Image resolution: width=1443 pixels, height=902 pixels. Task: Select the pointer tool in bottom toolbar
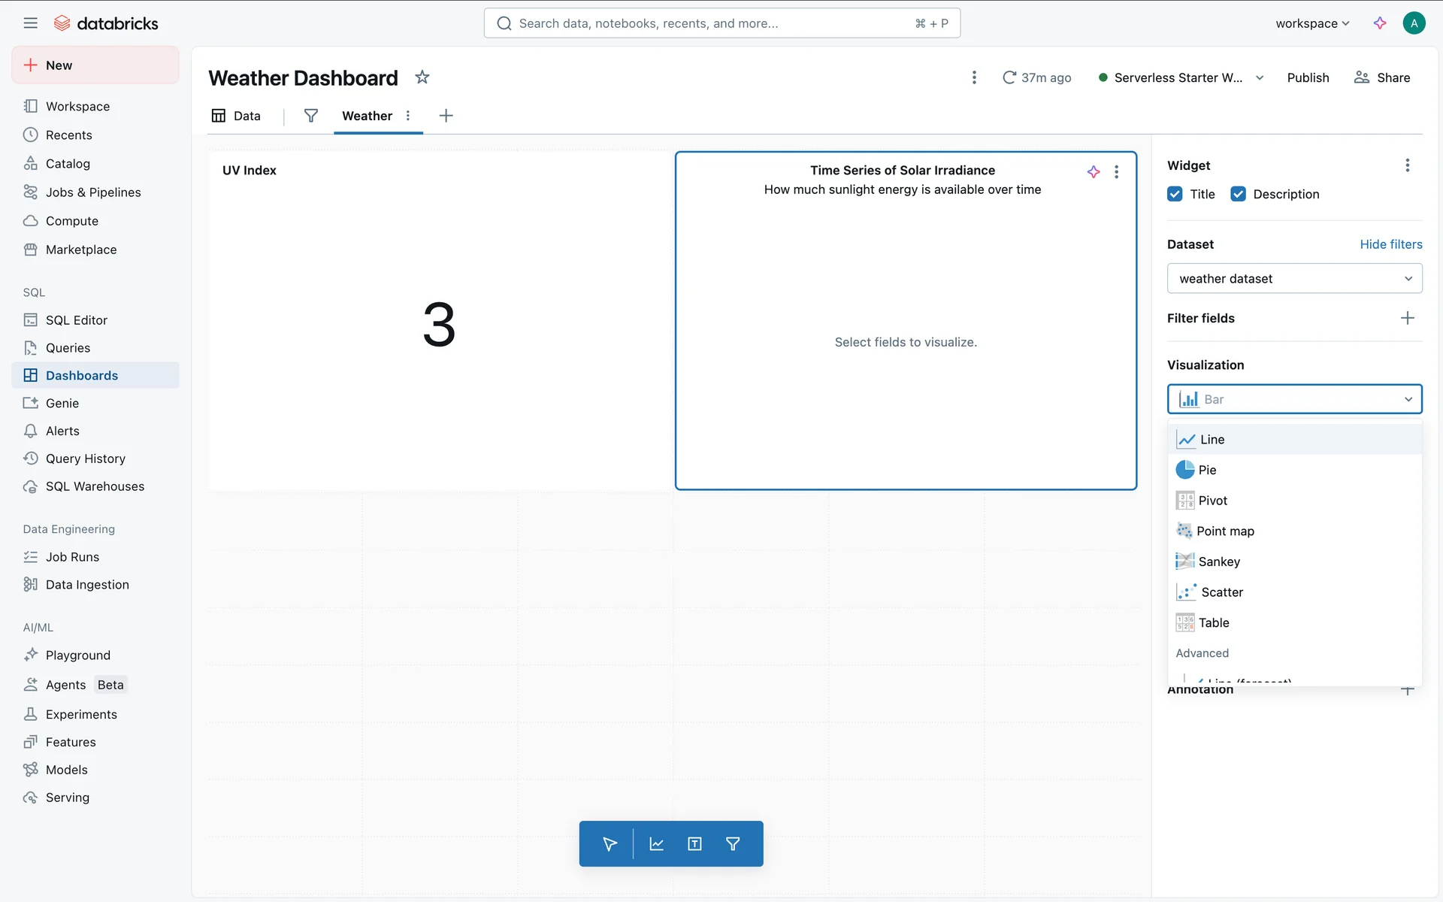click(x=610, y=843)
